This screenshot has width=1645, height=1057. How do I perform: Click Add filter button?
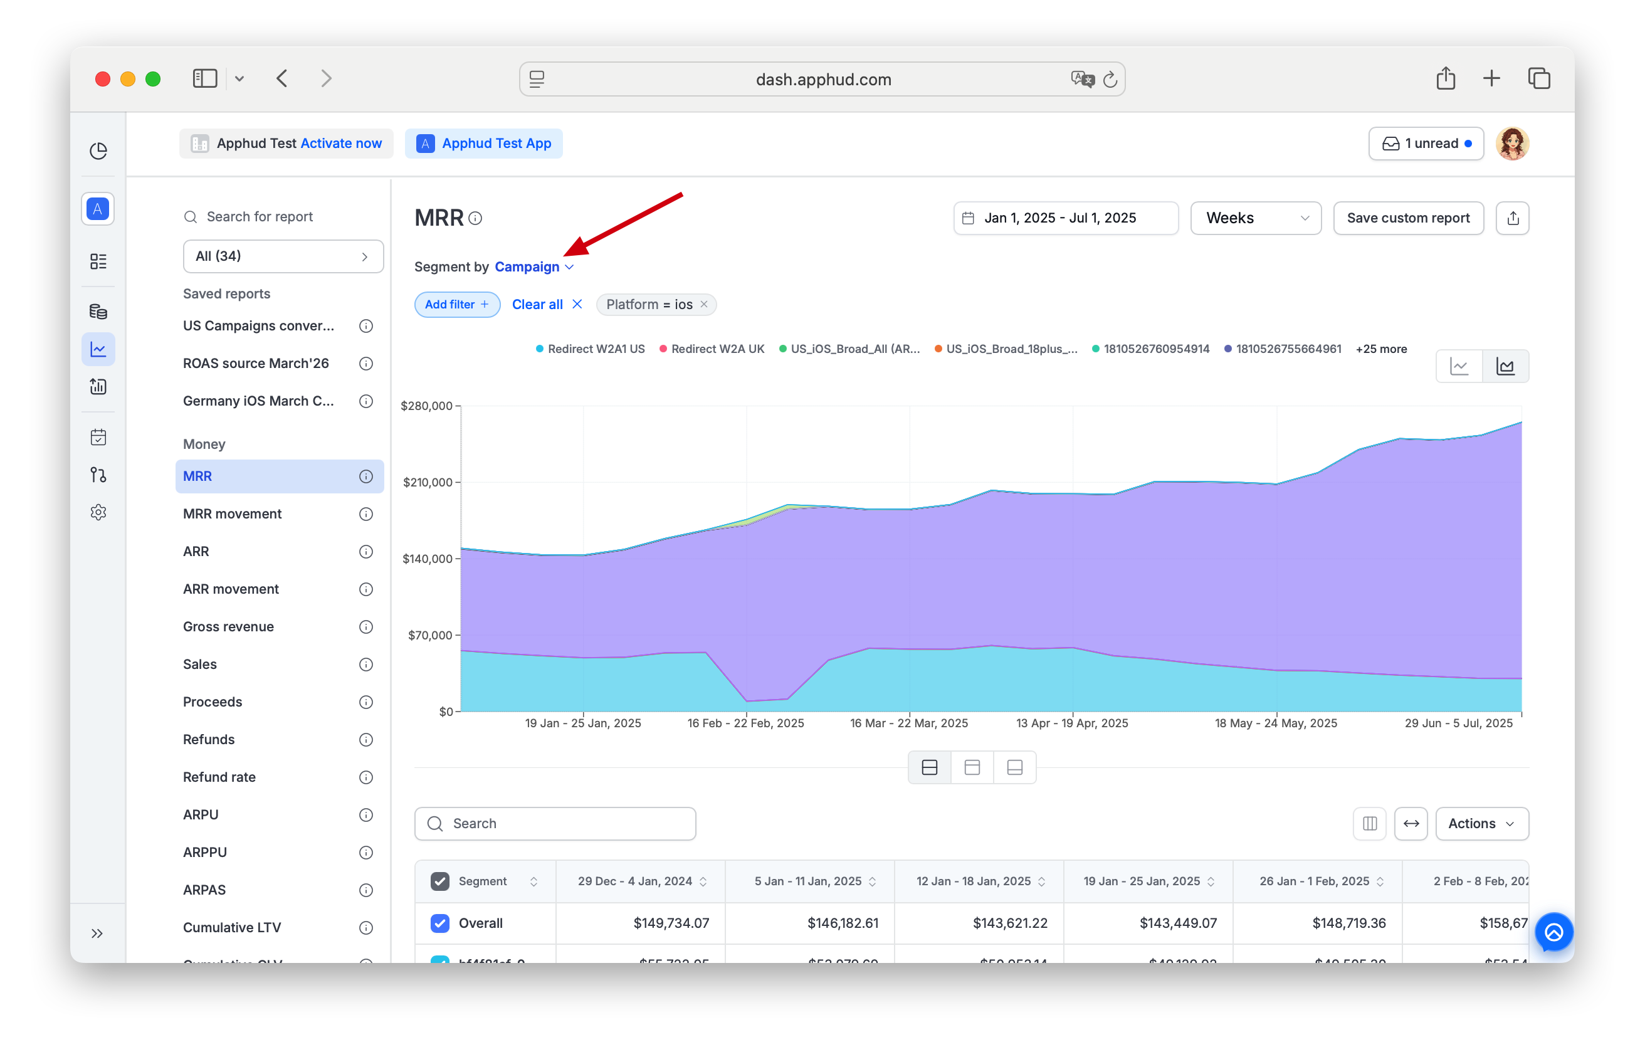457,304
